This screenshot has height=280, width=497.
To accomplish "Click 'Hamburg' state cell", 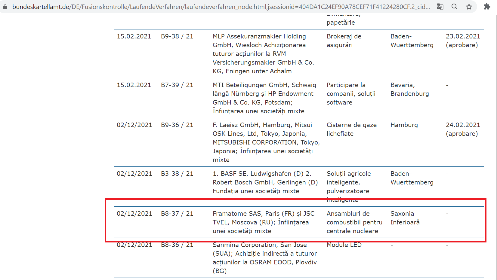I will click(404, 125).
